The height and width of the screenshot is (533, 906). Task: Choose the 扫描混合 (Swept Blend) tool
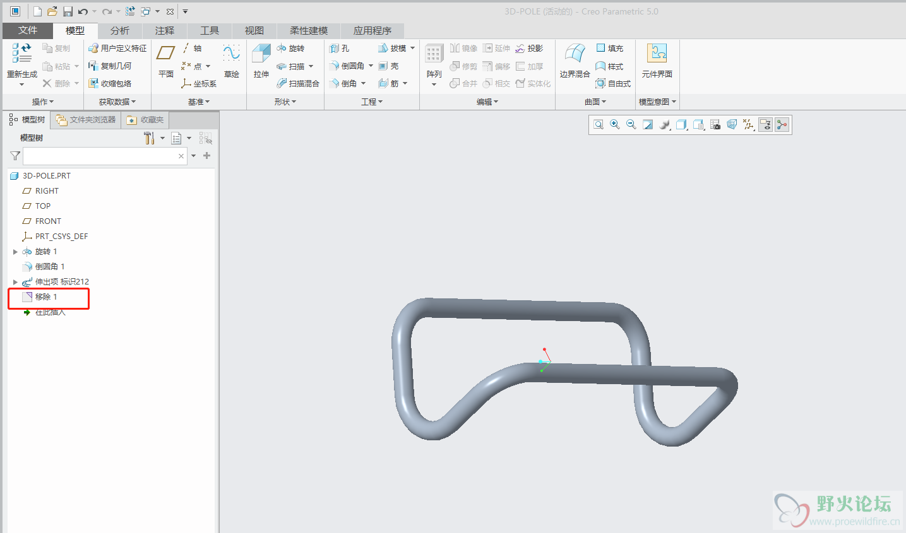pyautogui.click(x=298, y=83)
